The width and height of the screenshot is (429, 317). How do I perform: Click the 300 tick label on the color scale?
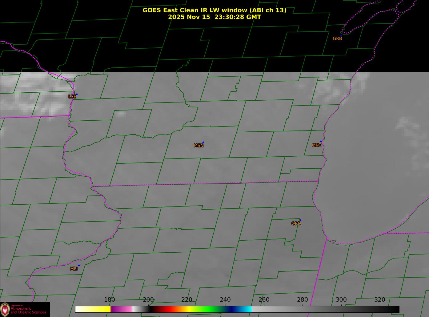coord(341,300)
